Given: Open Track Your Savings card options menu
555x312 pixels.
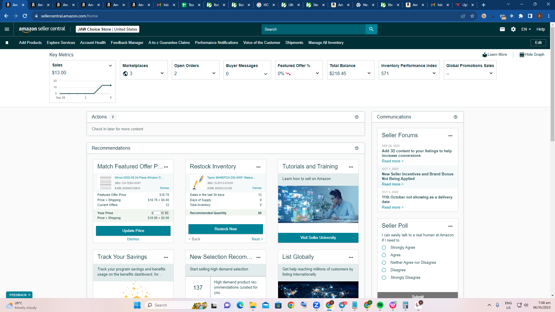Looking at the screenshot, I should [x=166, y=257].
